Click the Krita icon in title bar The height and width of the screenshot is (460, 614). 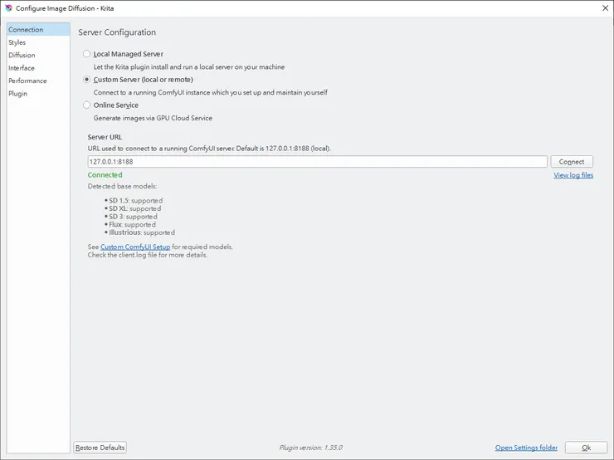9,7
